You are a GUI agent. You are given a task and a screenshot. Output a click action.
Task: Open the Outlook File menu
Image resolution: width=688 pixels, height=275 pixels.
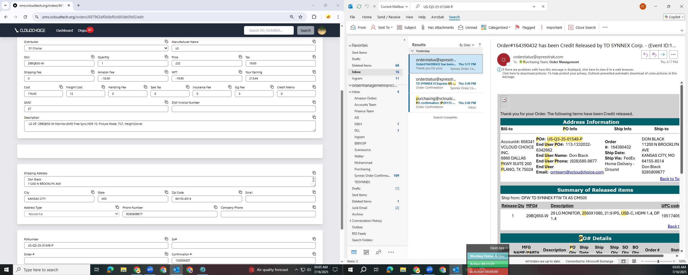pyautogui.click(x=352, y=17)
